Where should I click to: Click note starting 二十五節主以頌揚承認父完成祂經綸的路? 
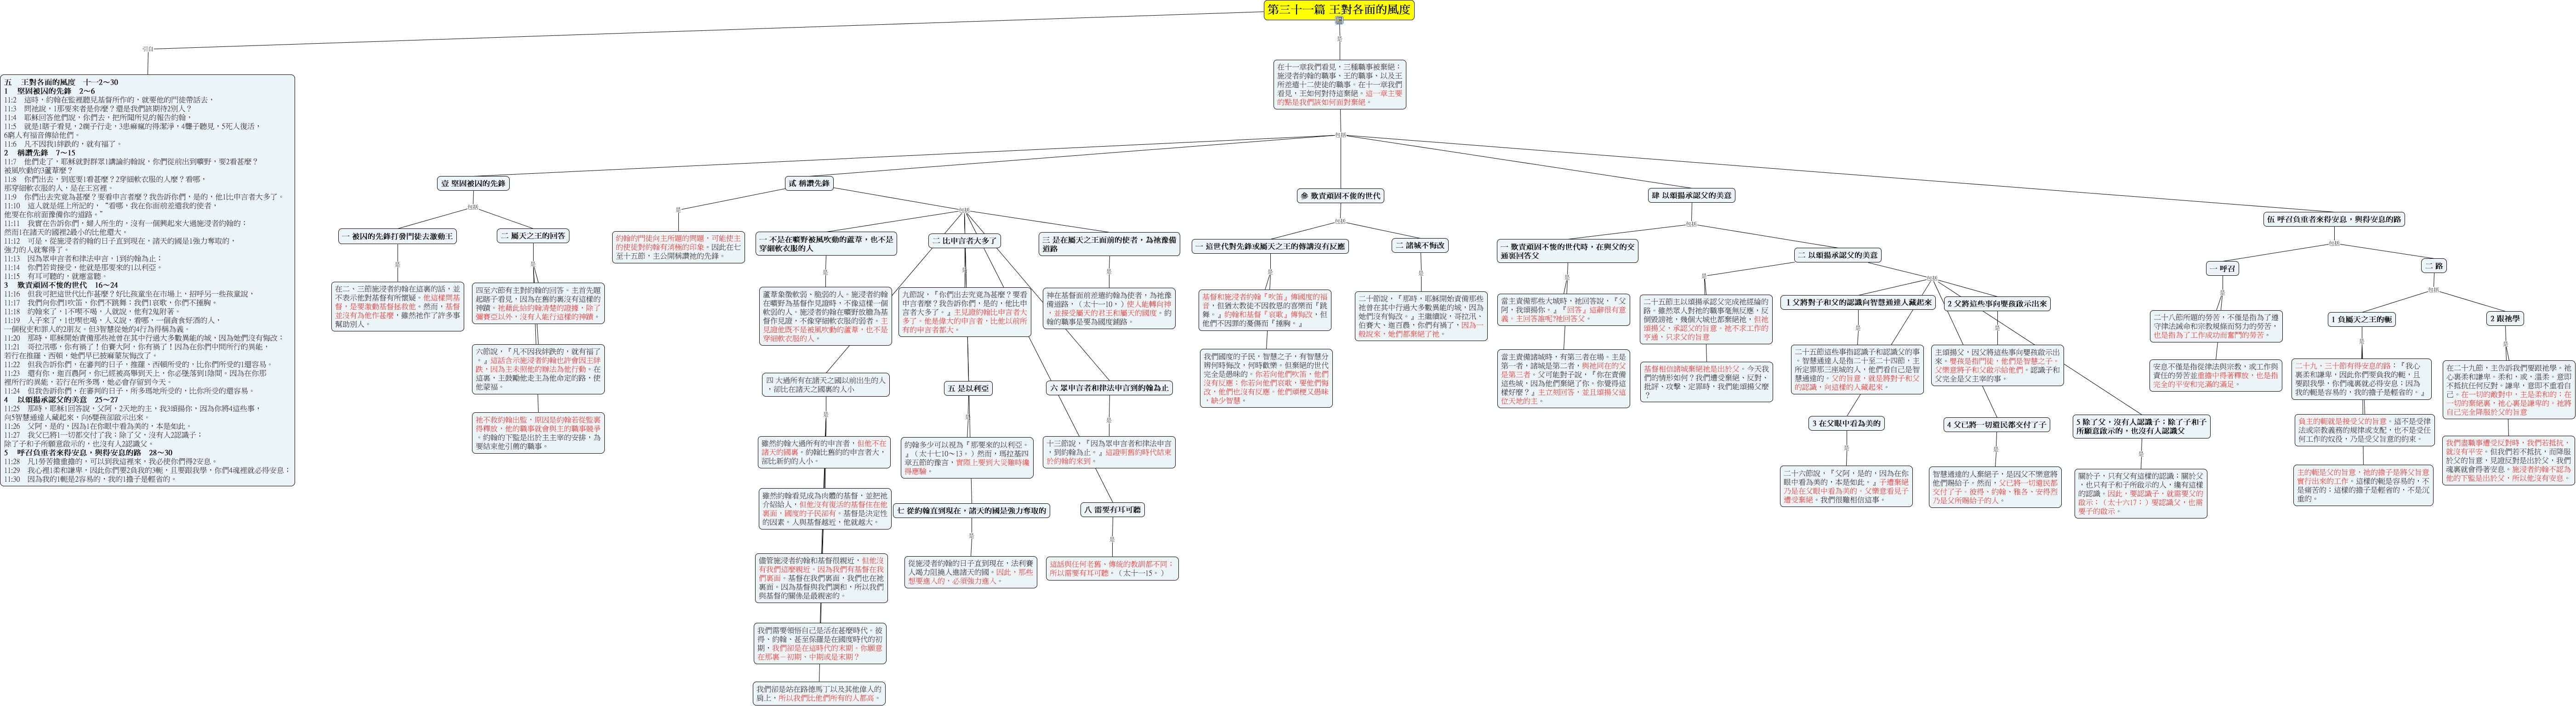click(1706, 319)
